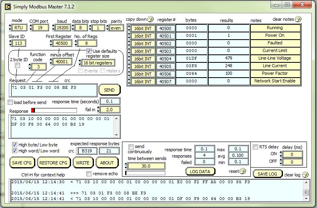This screenshot has height=208, width=317.
Task: Change the COM port selector arrows beside 19
Action: [31, 28]
